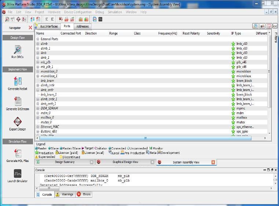The width and height of the screenshot is (279, 206).
Task: Select the Console output tab
Action: [x=44, y=194]
